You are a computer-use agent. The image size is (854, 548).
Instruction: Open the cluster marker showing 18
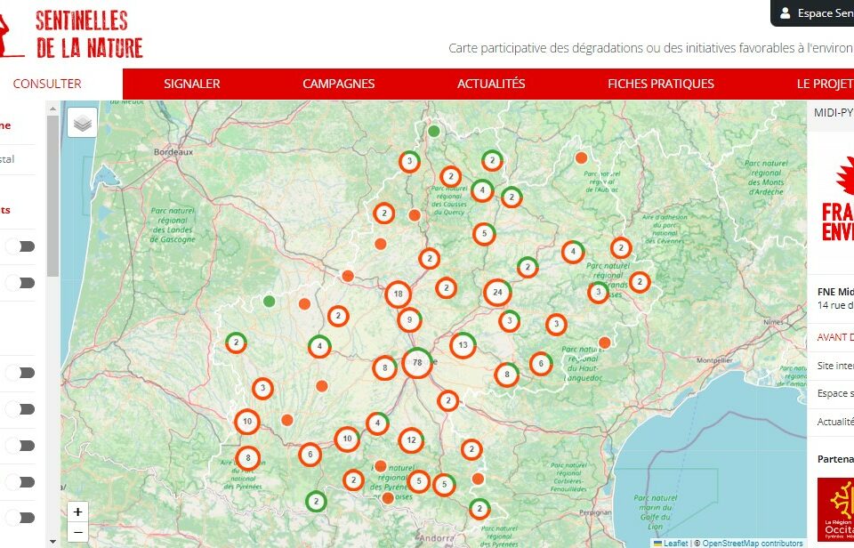(x=399, y=294)
